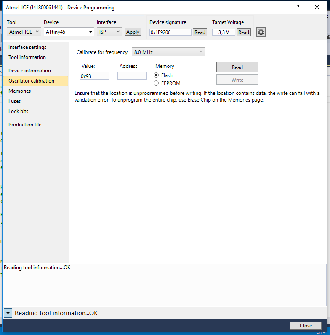Click the Apply button
The width and height of the screenshot is (330, 335).
[x=133, y=32]
